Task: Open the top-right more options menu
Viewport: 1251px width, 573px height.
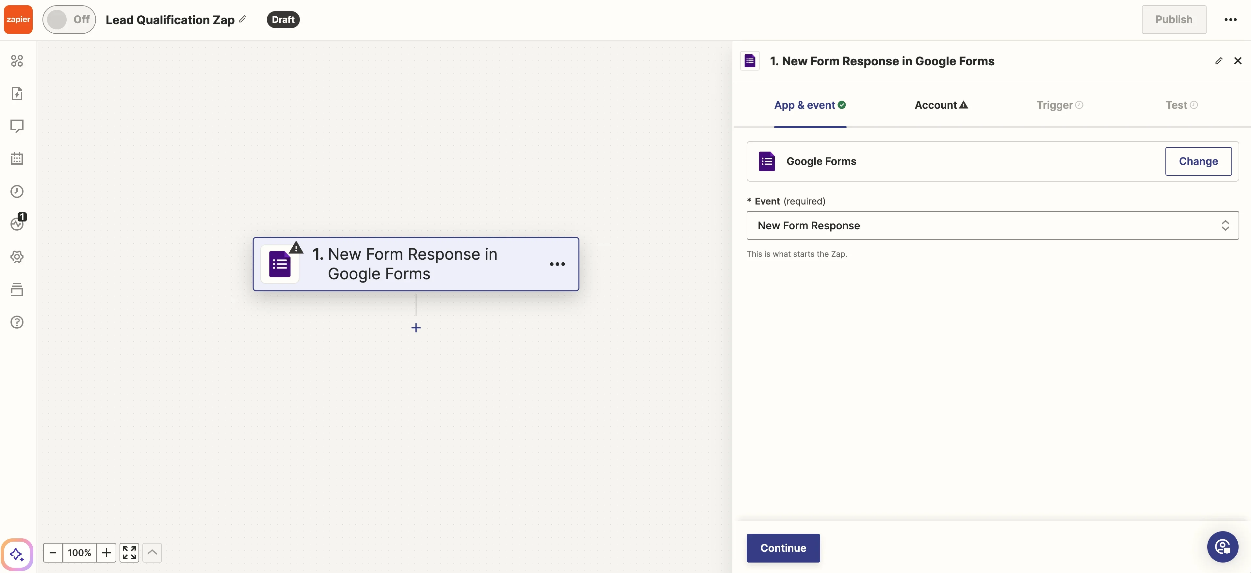Action: 1230,19
